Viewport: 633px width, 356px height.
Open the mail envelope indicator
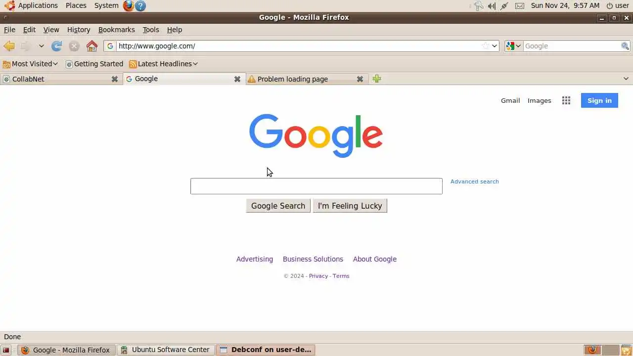(x=519, y=6)
